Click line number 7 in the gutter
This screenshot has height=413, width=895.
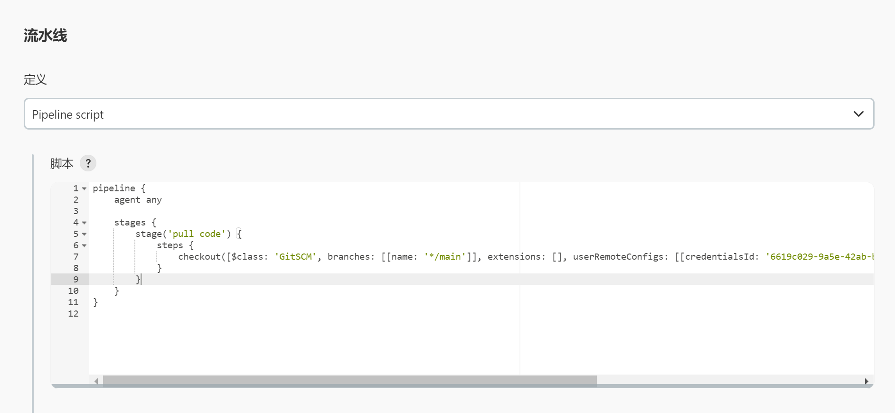(75, 257)
